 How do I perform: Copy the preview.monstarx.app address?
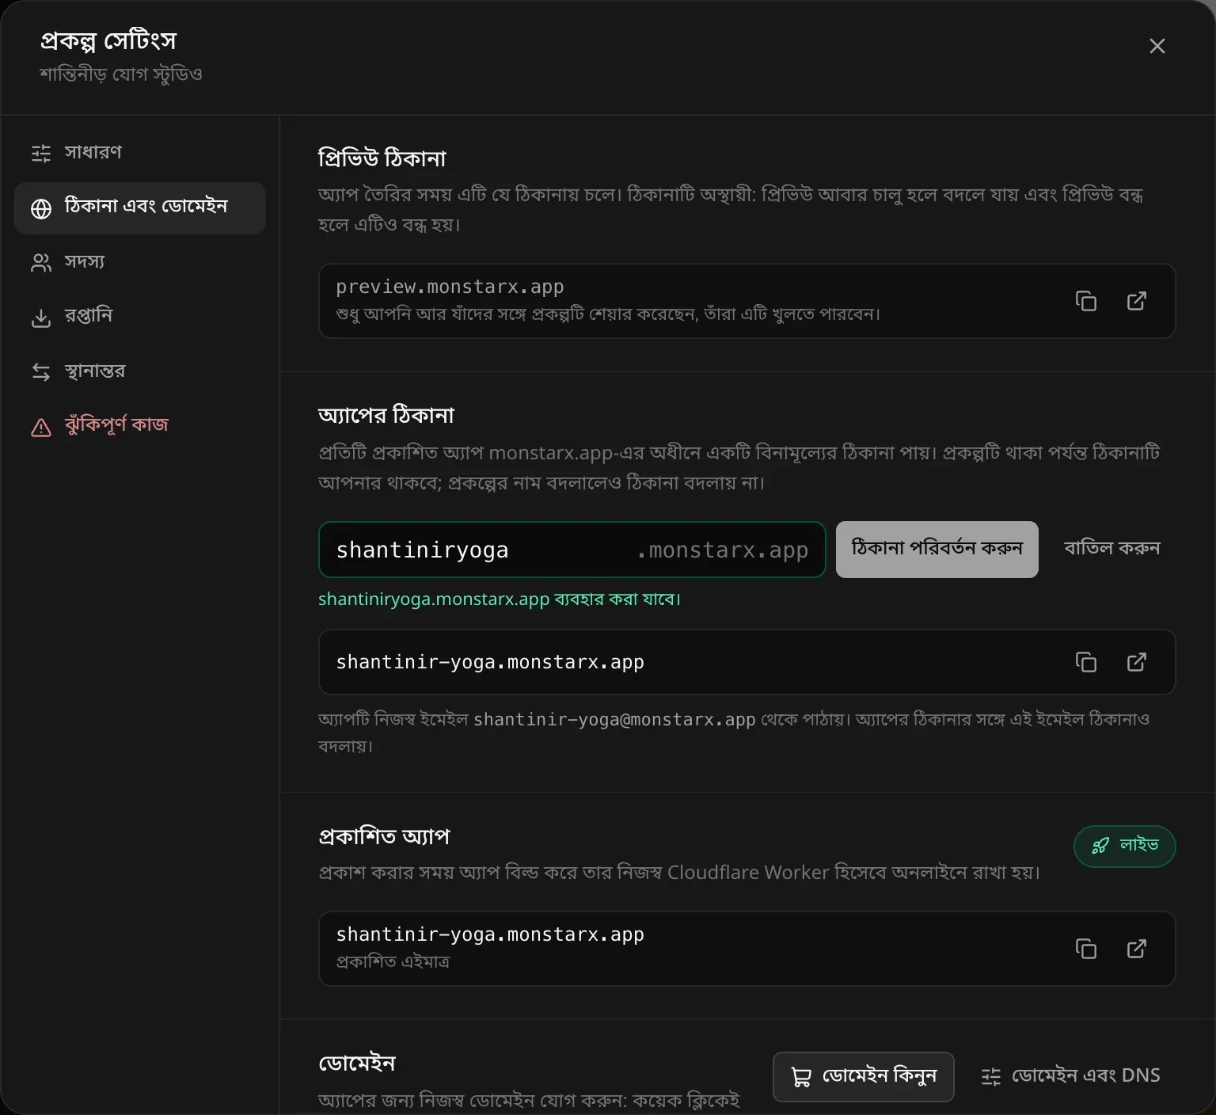(1085, 301)
